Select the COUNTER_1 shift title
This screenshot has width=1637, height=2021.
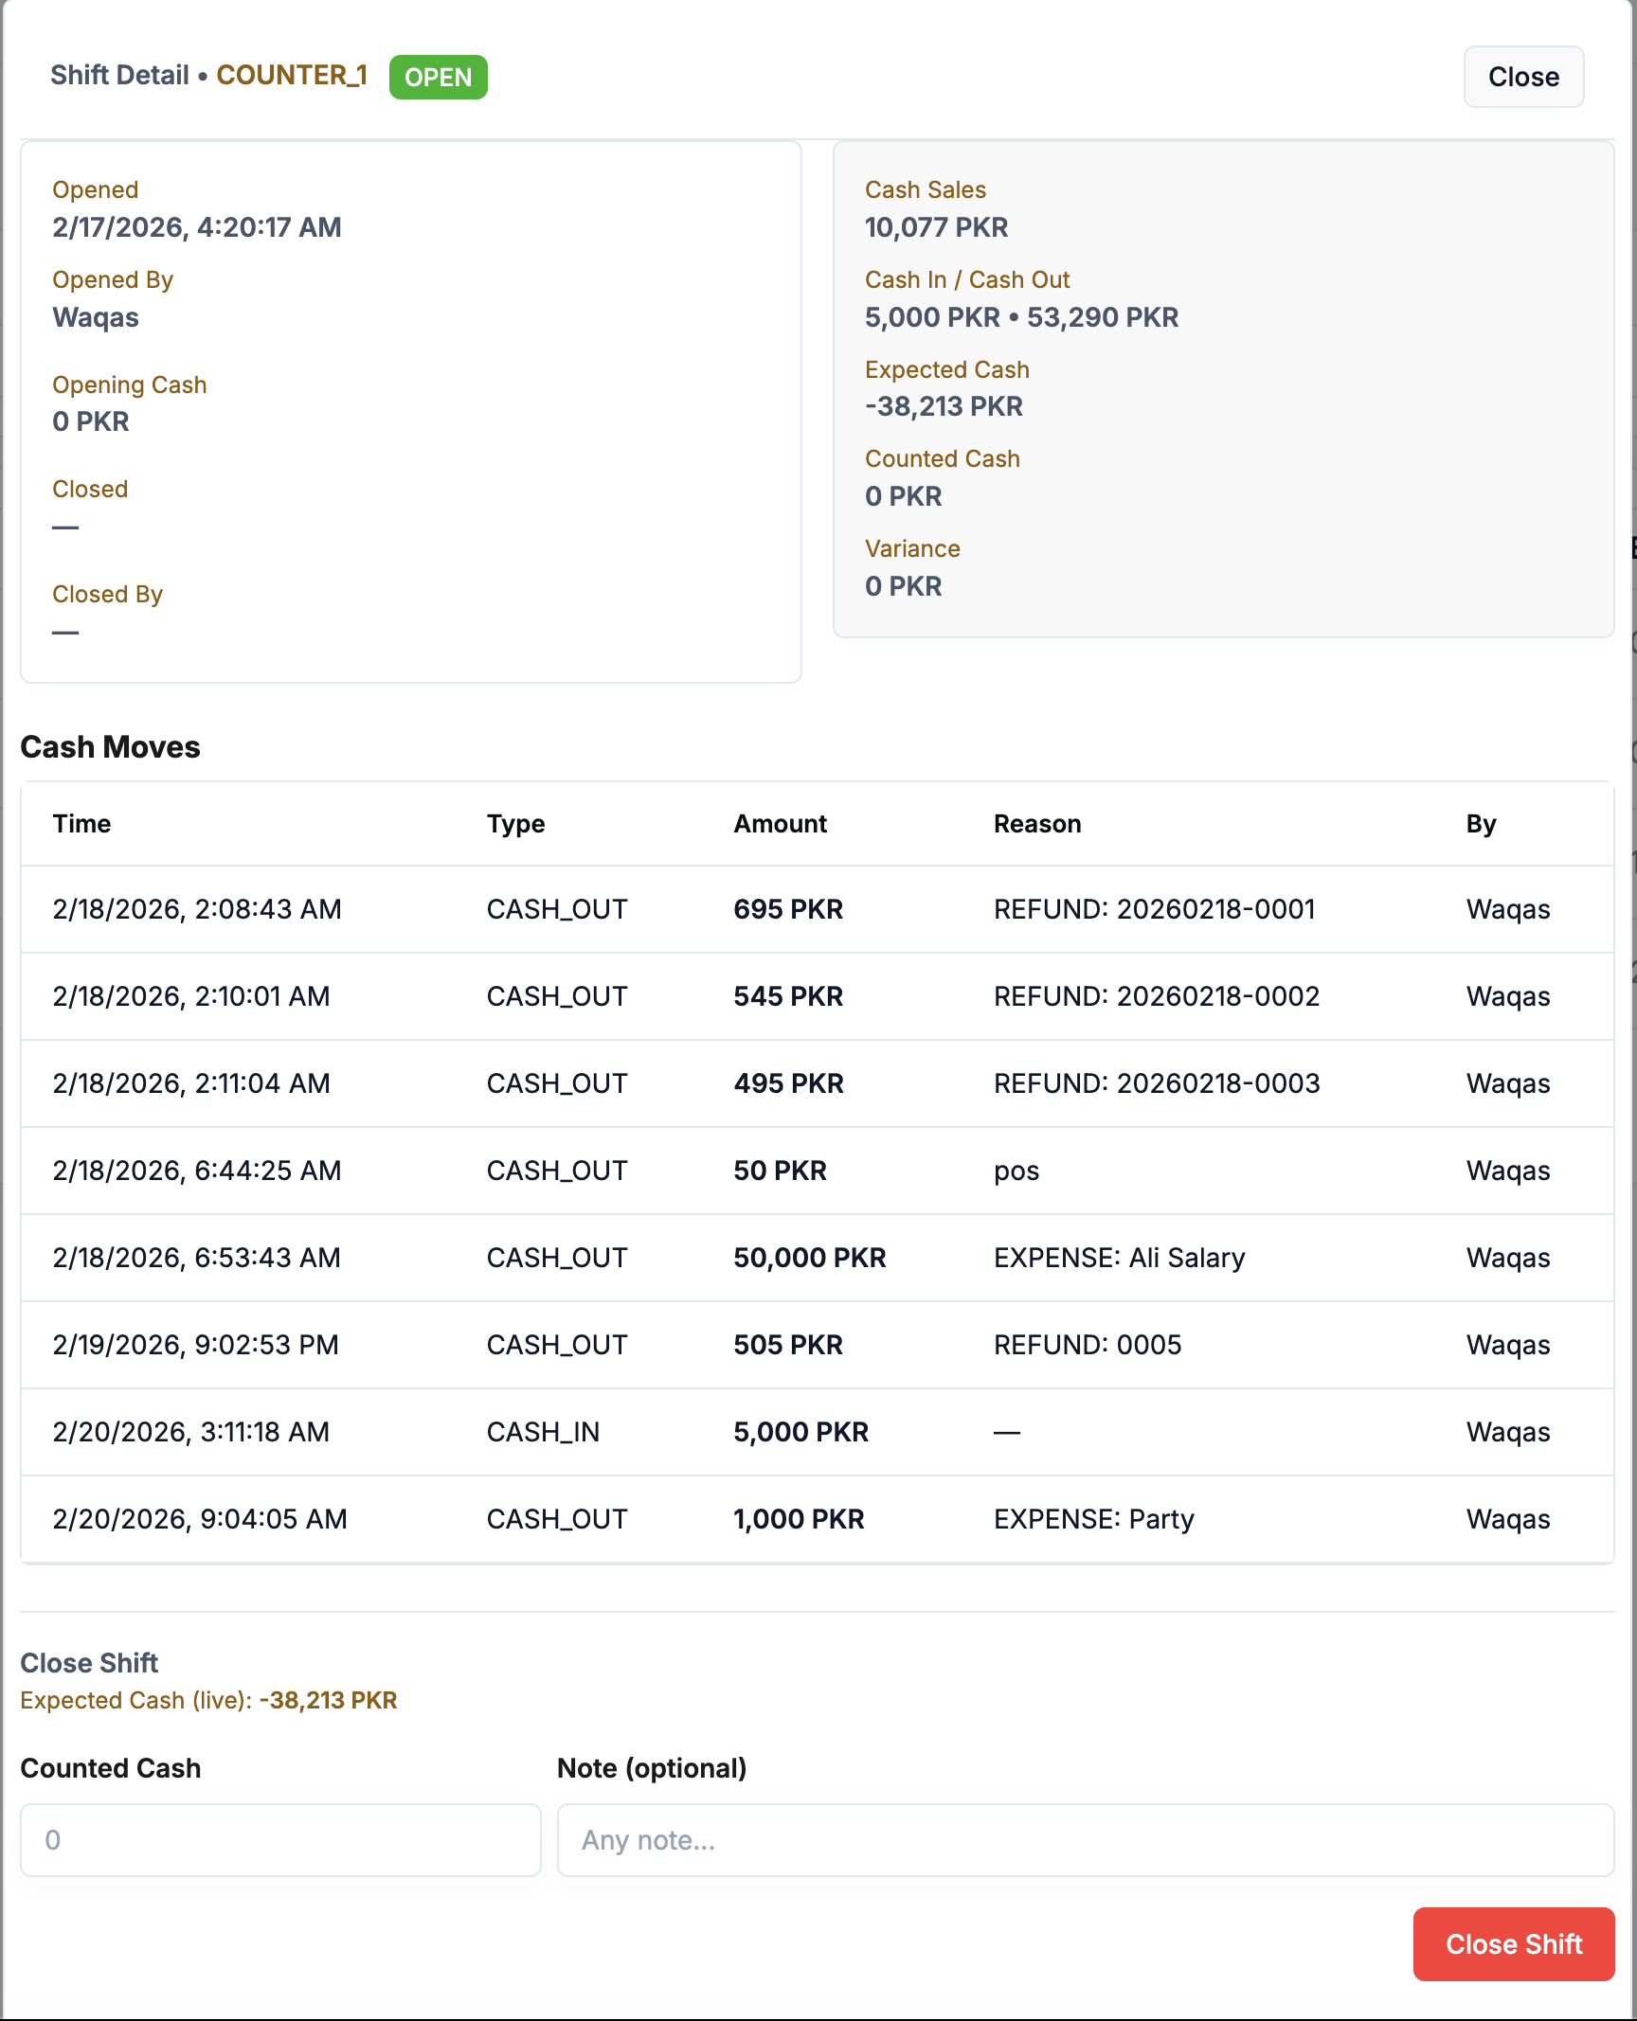291,76
